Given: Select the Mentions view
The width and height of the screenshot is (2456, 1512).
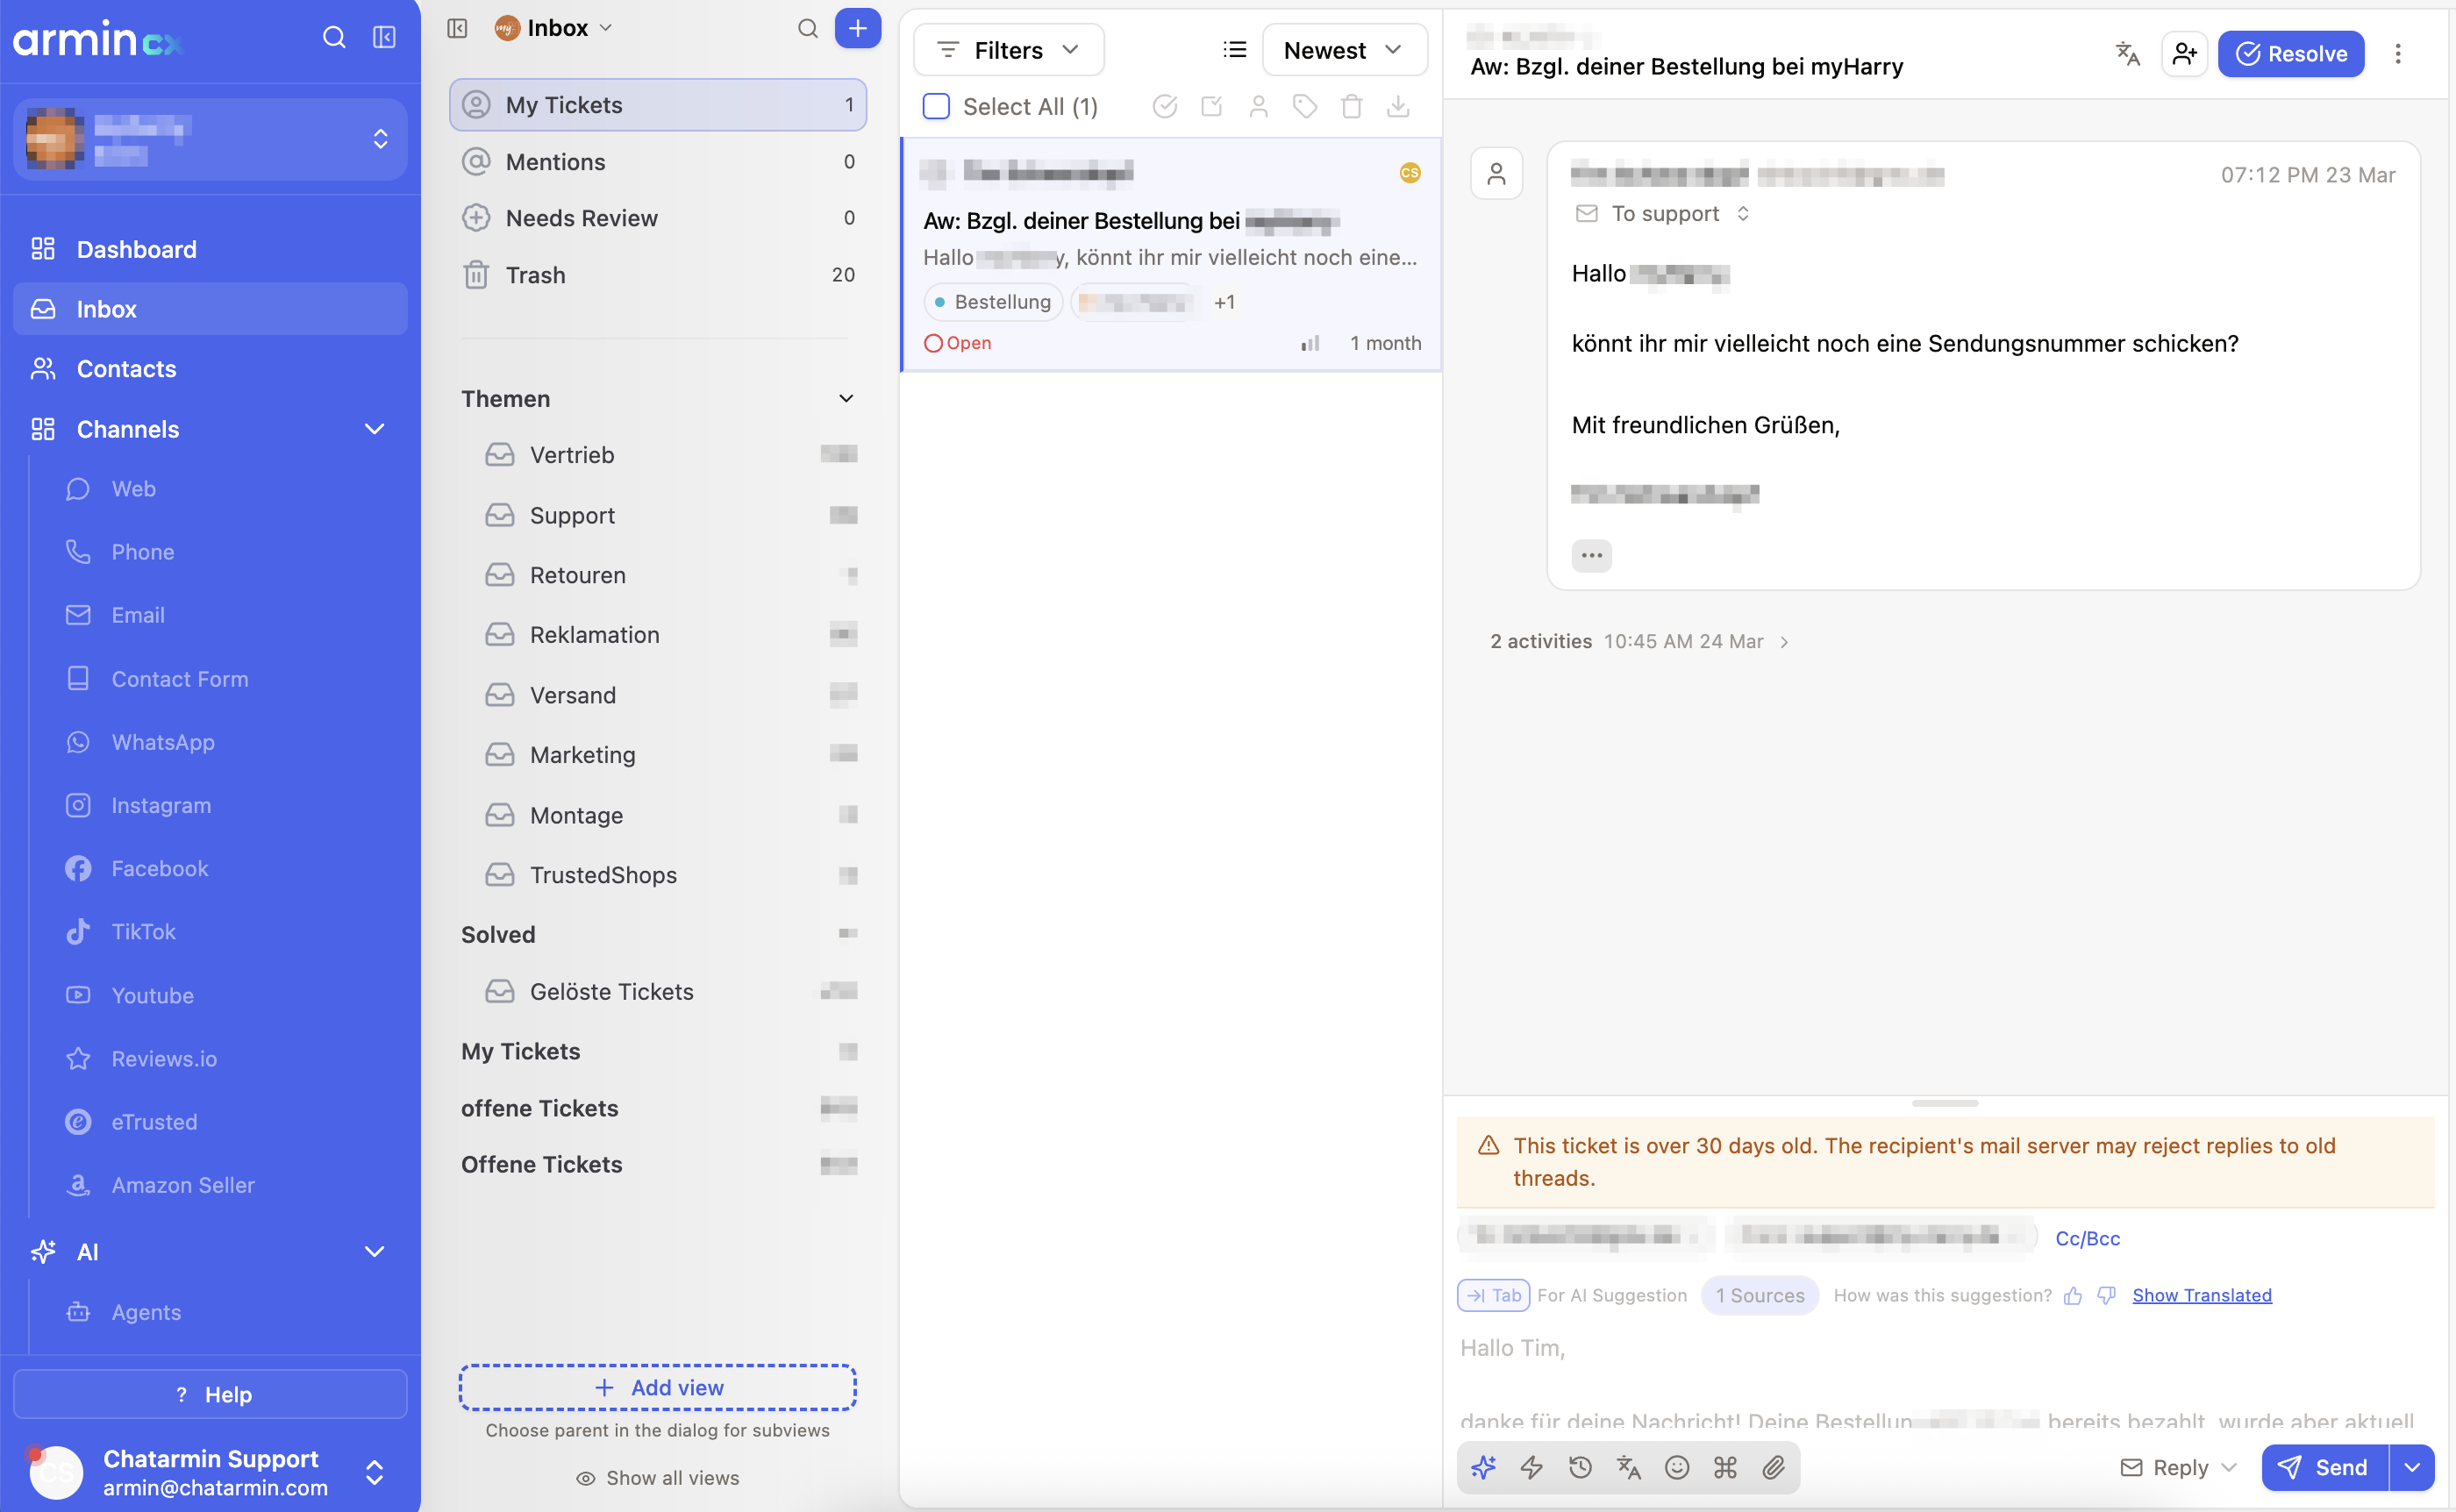Looking at the screenshot, I should 657,162.
